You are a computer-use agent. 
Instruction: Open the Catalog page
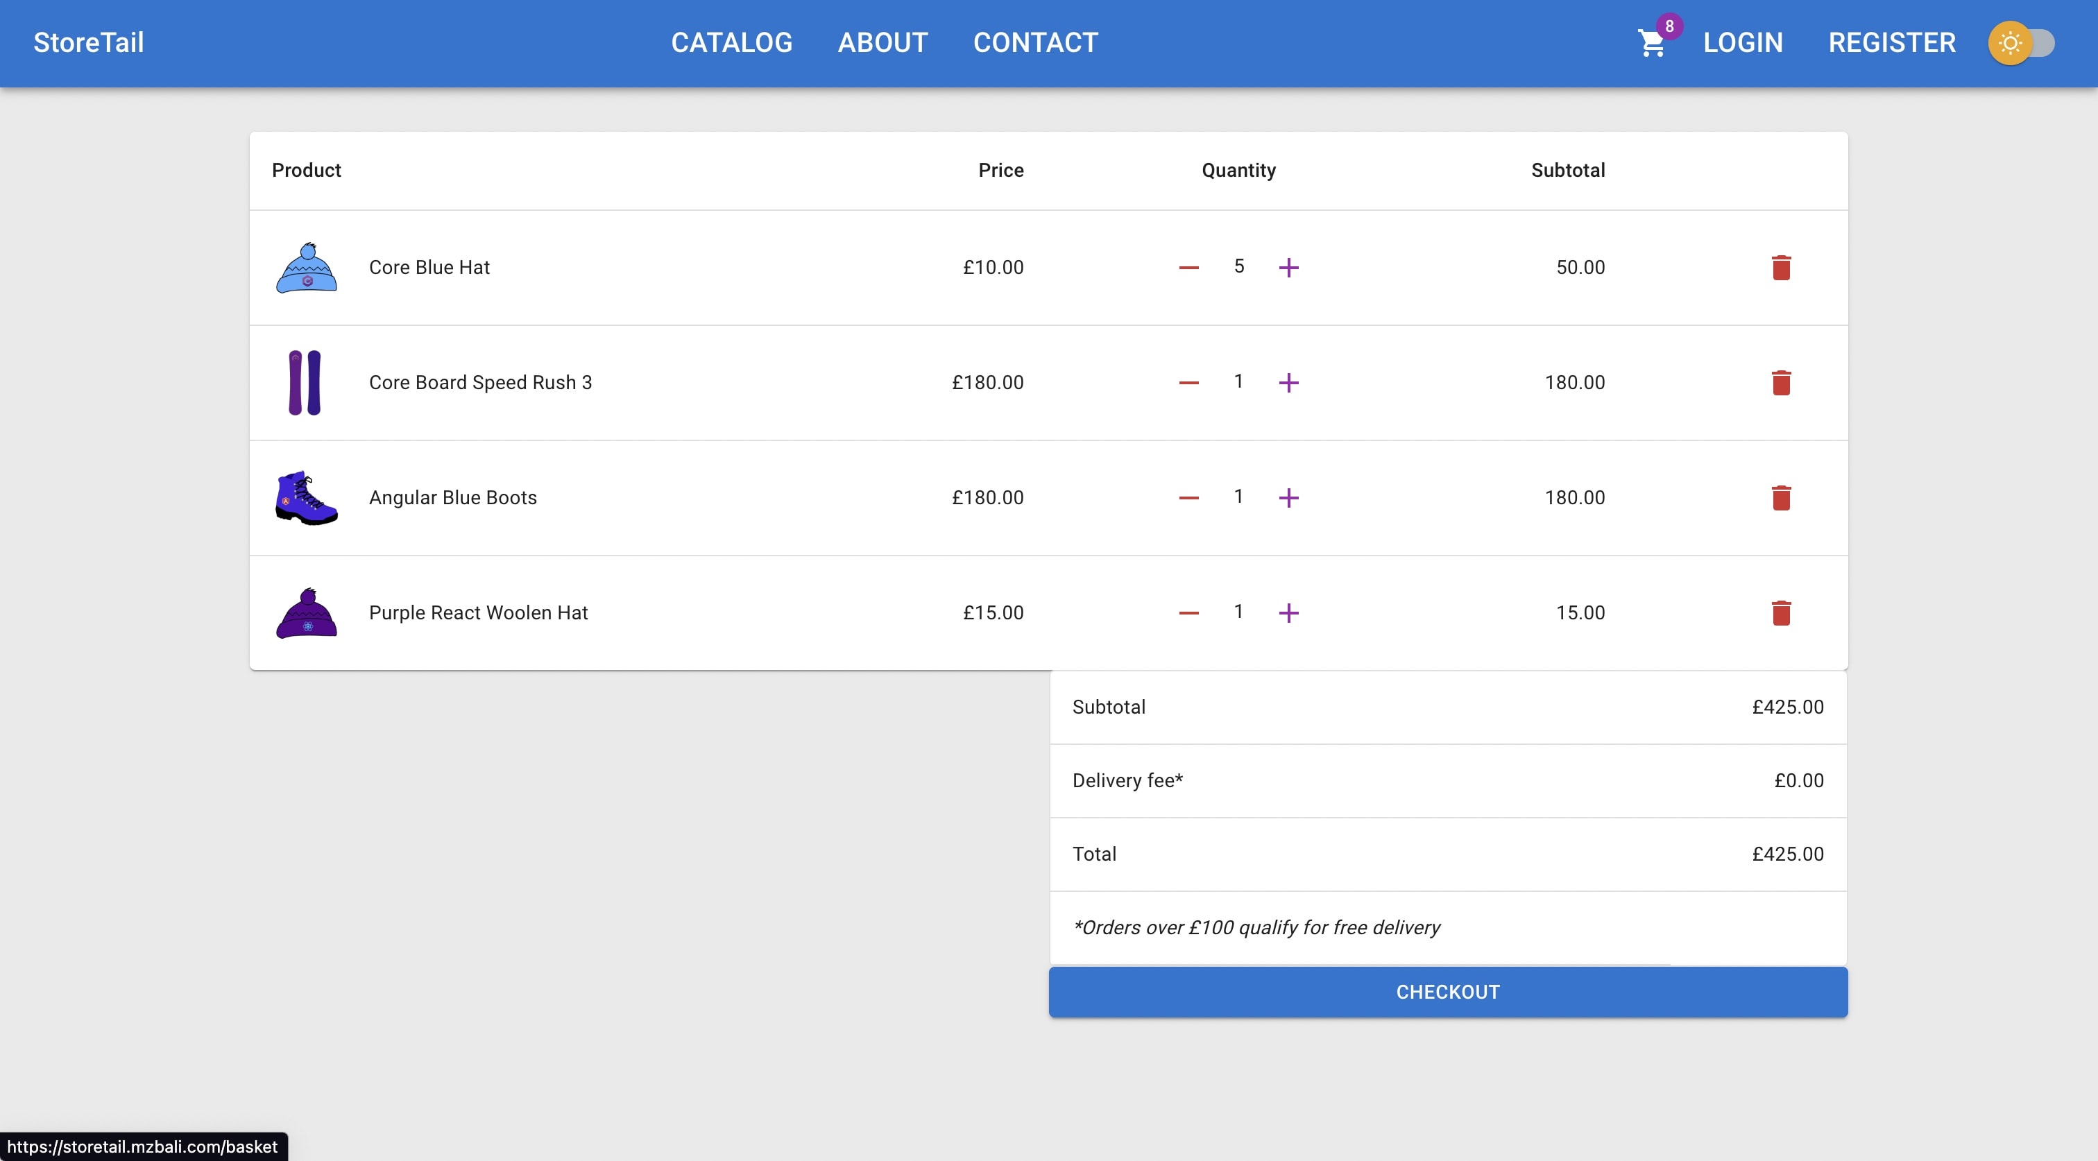[731, 43]
